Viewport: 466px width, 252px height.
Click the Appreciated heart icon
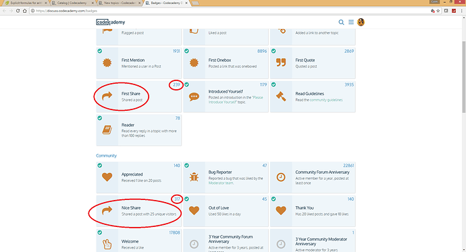107,177
